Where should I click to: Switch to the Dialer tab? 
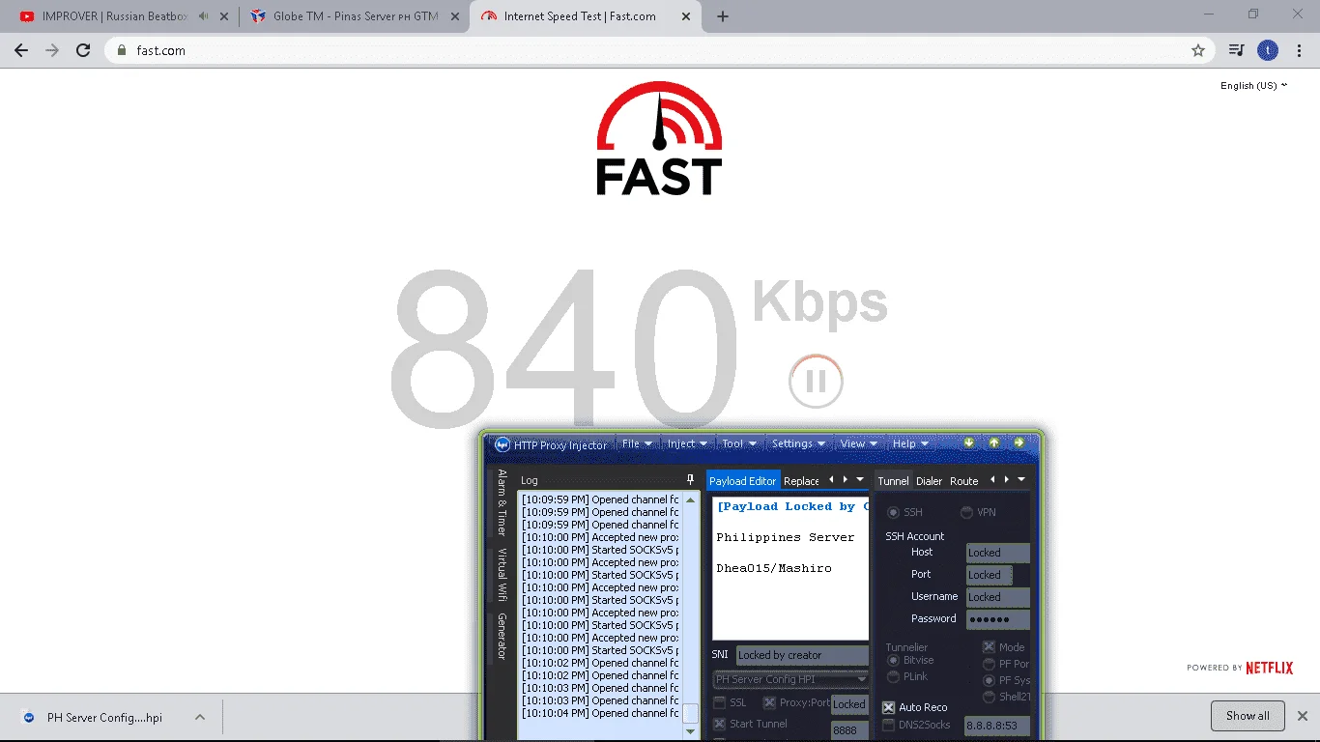click(x=930, y=481)
